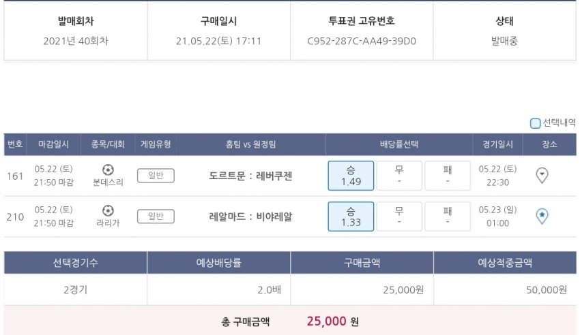Select 패 odds for match 210
The width and height of the screenshot is (580, 335).
coord(448,217)
